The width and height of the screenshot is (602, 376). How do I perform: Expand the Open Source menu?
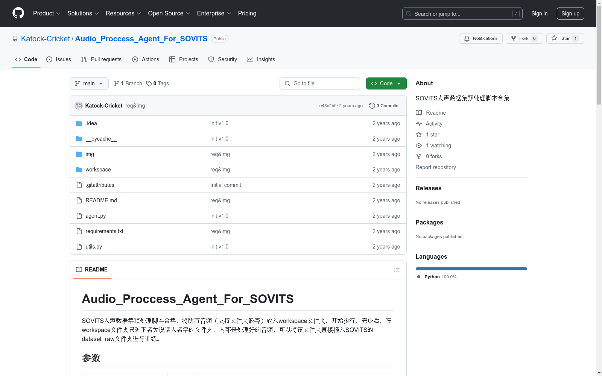pyautogui.click(x=169, y=13)
